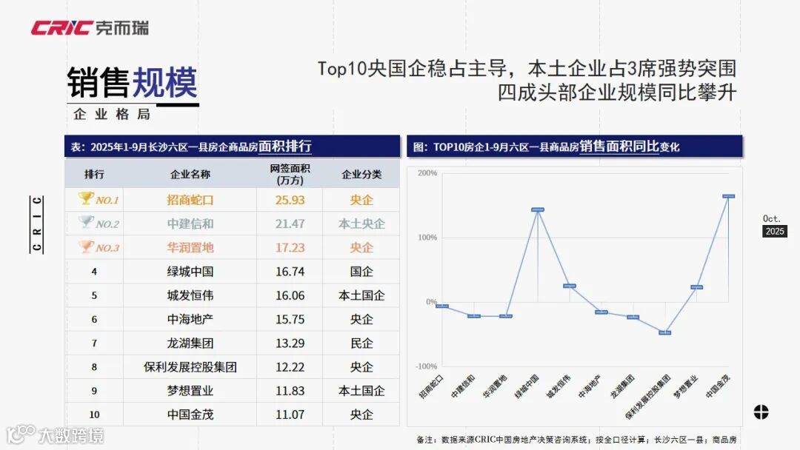Click the value 16.74
Viewport: 800px width, 450px height.
click(290, 272)
